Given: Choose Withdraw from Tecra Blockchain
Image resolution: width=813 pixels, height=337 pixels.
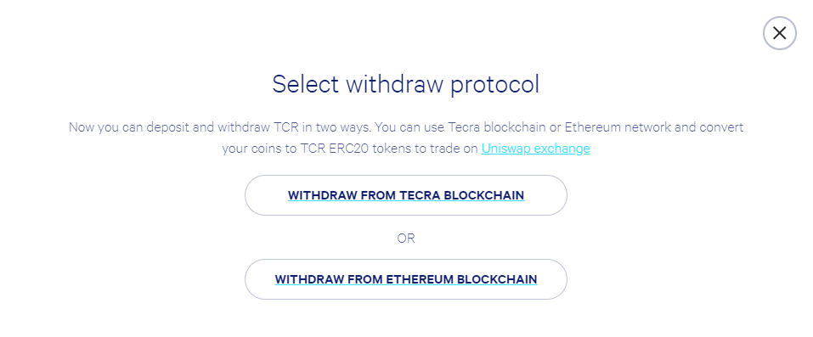Looking at the screenshot, I should coord(406,195).
